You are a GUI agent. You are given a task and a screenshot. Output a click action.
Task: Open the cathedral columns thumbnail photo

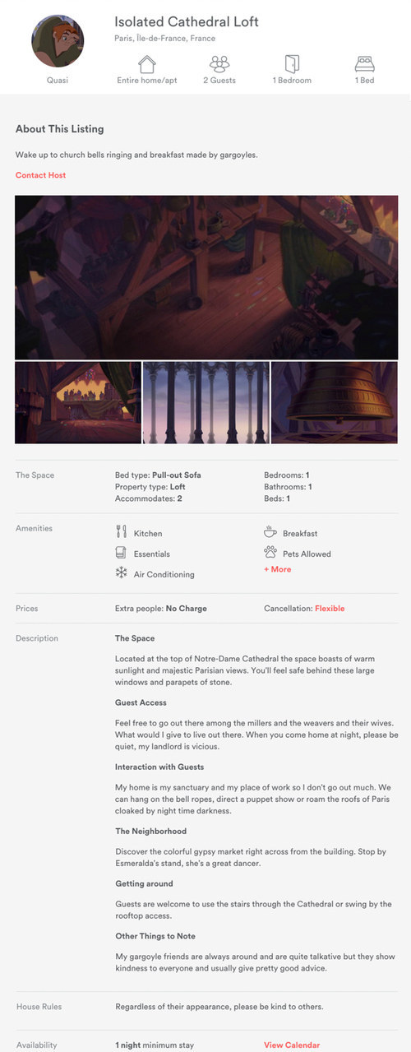tap(206, 403)
